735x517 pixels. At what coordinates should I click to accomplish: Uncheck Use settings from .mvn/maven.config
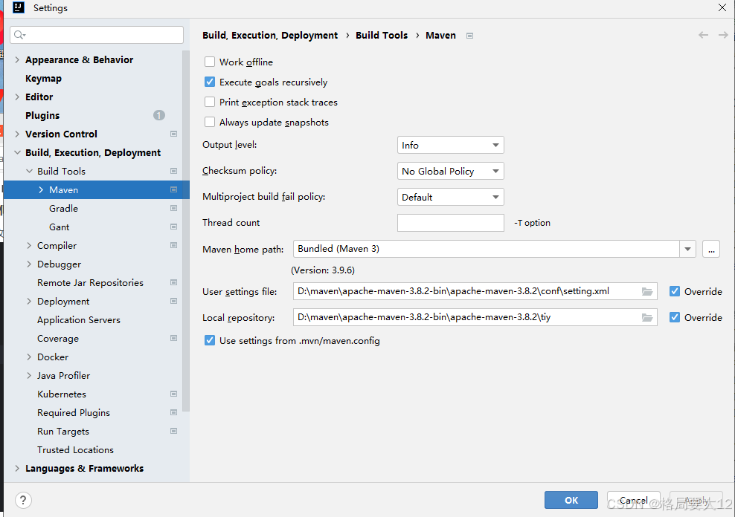tap(210, 341)
